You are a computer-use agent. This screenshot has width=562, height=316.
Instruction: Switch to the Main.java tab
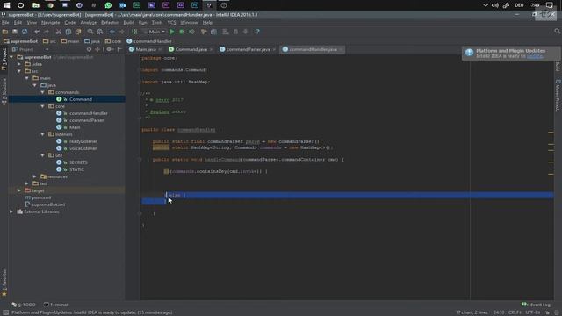(146, 49)
